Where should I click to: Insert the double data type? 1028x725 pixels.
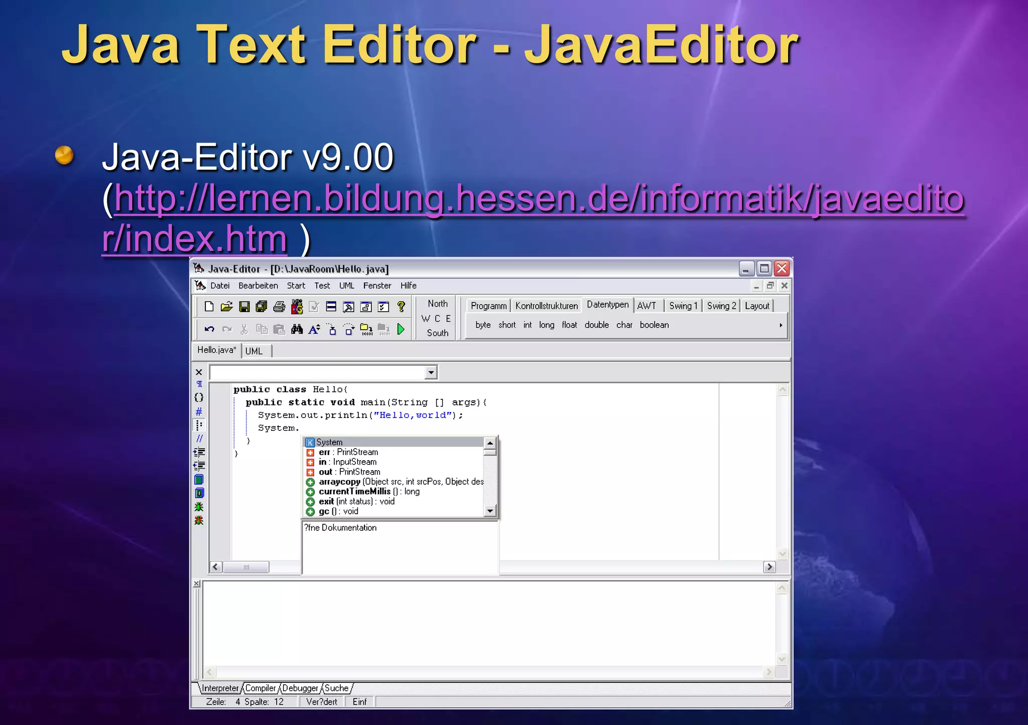pos(597,325)
